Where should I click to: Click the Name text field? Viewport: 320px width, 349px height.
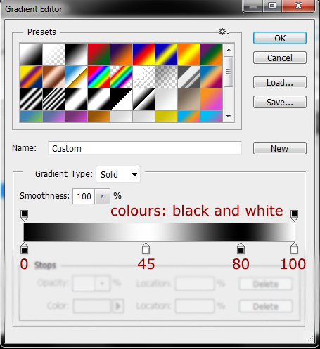click(x=145, y=148)
